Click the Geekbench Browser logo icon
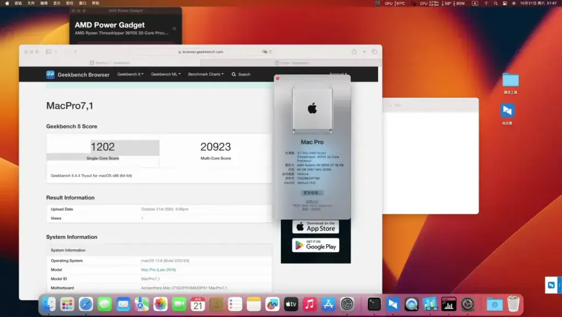The image size is (562, 317). point(50,75)
